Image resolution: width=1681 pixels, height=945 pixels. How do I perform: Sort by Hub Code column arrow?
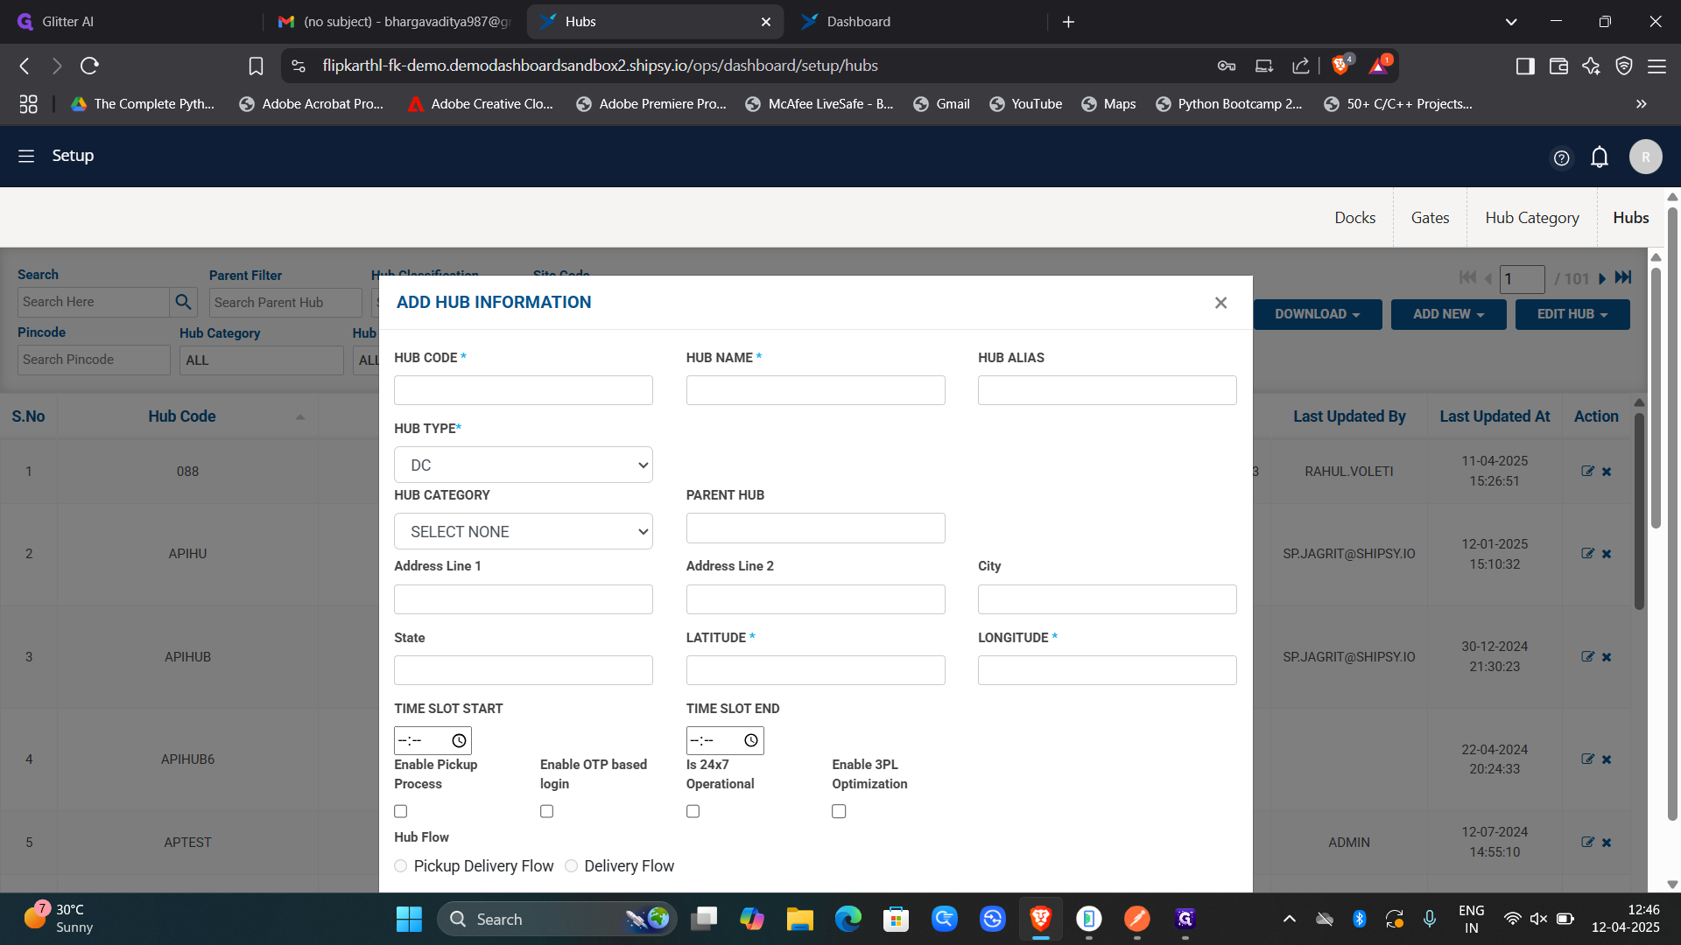click(x=300, y=417)
